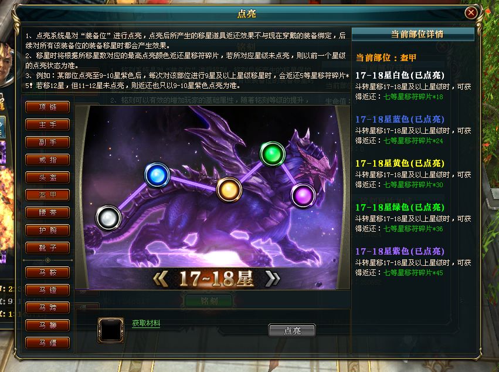This screenshot has height=372, width=499.
Task: Open the 获取材料 link
Action: tap(146, 323)
